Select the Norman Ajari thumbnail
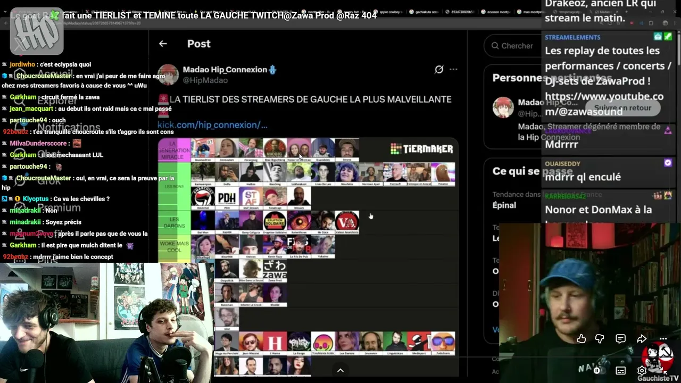The height and width of the screenshot is (383, 681). coord(371,174)
